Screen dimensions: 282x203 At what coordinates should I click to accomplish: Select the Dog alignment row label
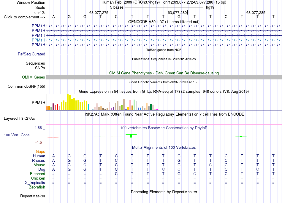pos(42,170)
